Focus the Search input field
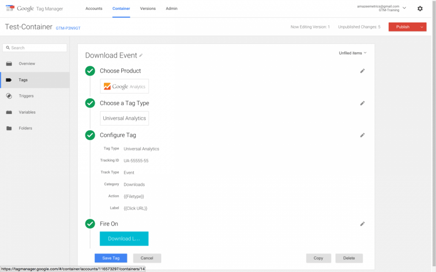 [35, 48]
